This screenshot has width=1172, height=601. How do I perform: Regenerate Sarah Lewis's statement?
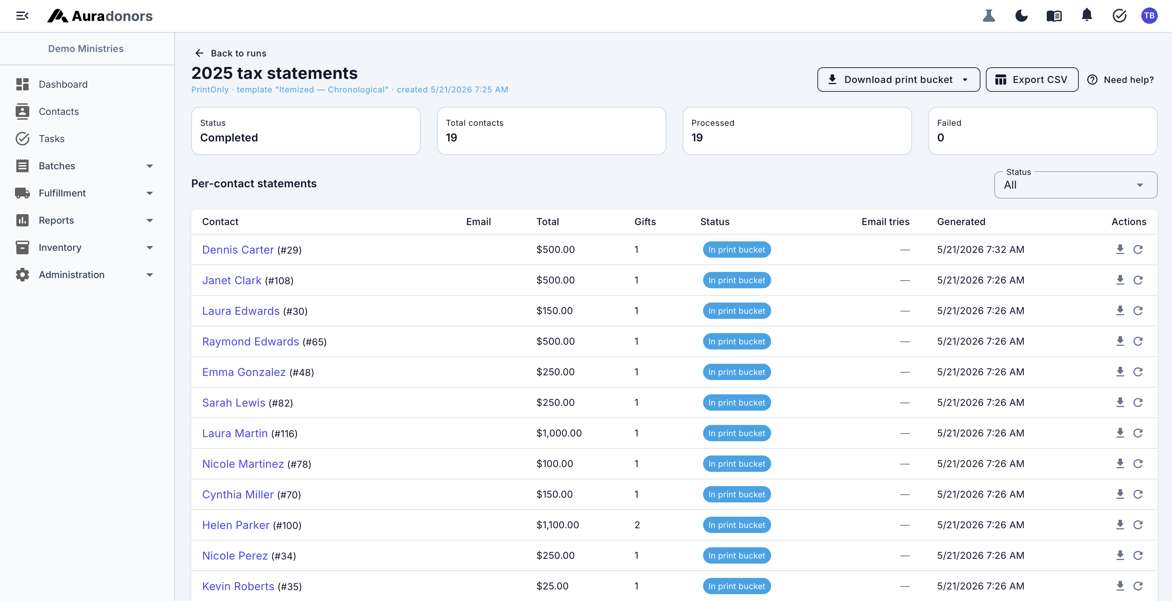(1138, 402)
